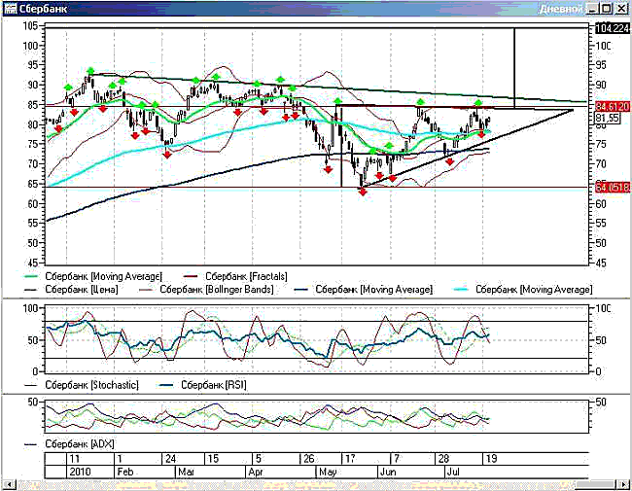The width and height of the screenshot is (632, 491).
Task: Click the Mar month label on time axis
Action: [186, 472]
